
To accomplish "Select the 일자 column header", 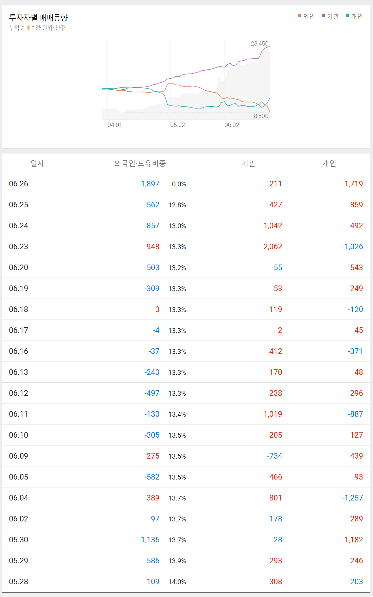I will coord(37,163).
